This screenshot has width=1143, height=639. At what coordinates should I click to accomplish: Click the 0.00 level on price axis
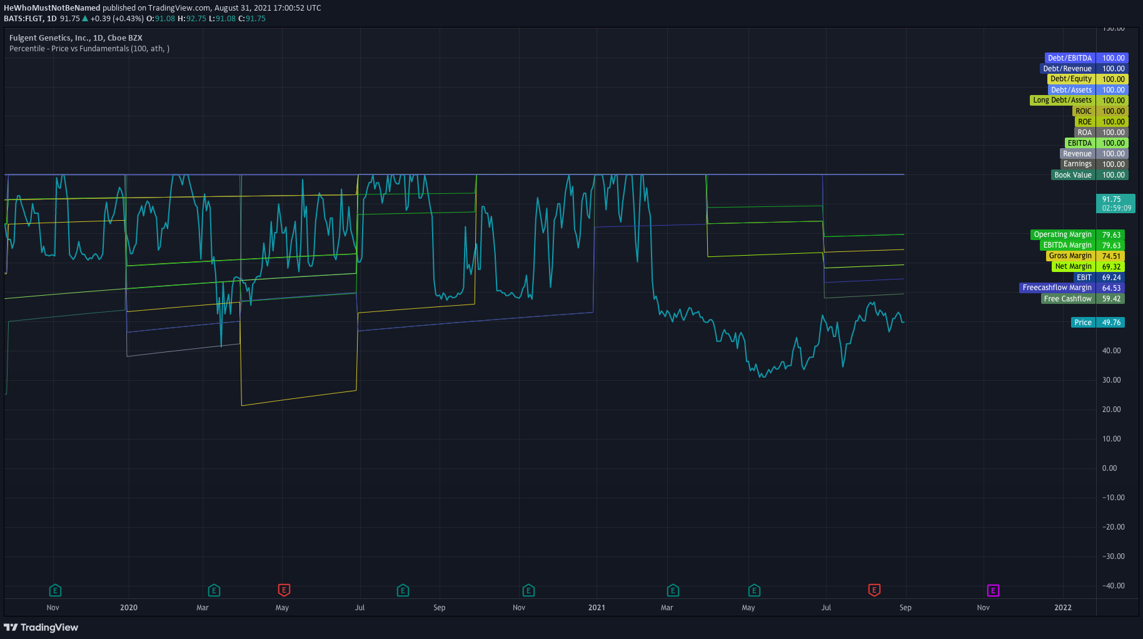1109,468
